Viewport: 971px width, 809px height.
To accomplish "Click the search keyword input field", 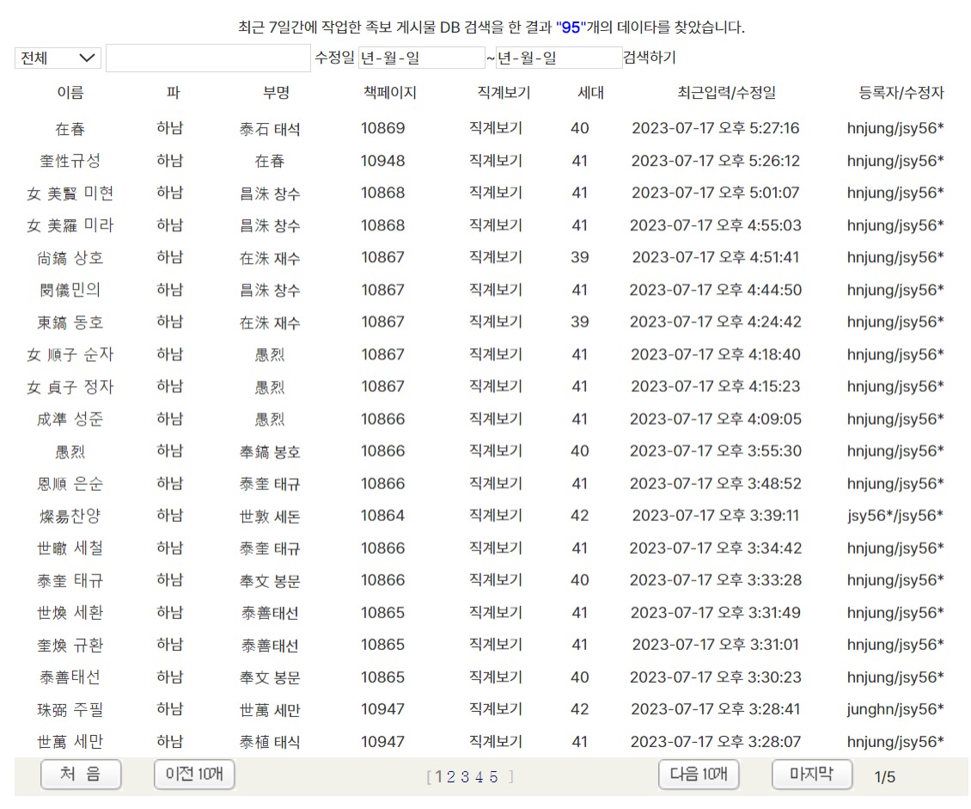I will (x=206, y=58).
